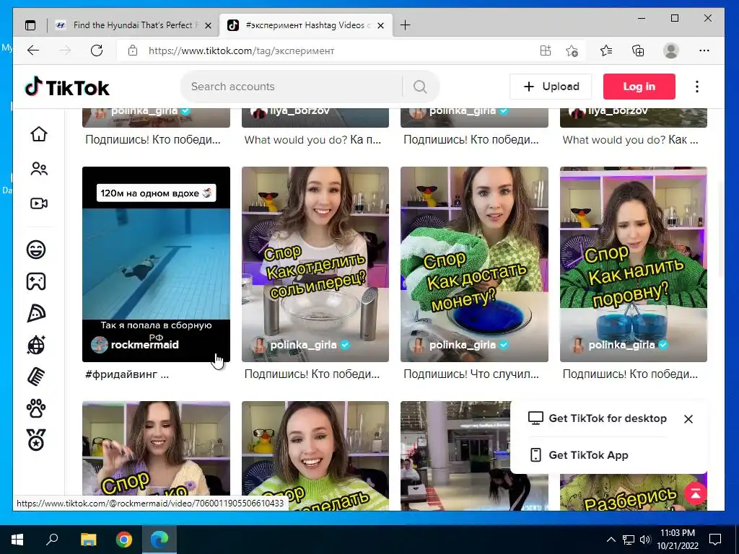Screen dimensions: 739x554
Task: Open Edge settings and more menu
Action: (704, 50)
